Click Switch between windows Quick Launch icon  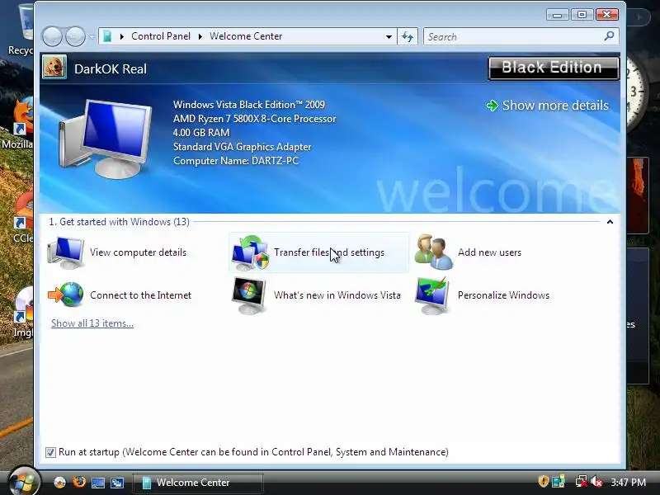(x=117, y=483)
